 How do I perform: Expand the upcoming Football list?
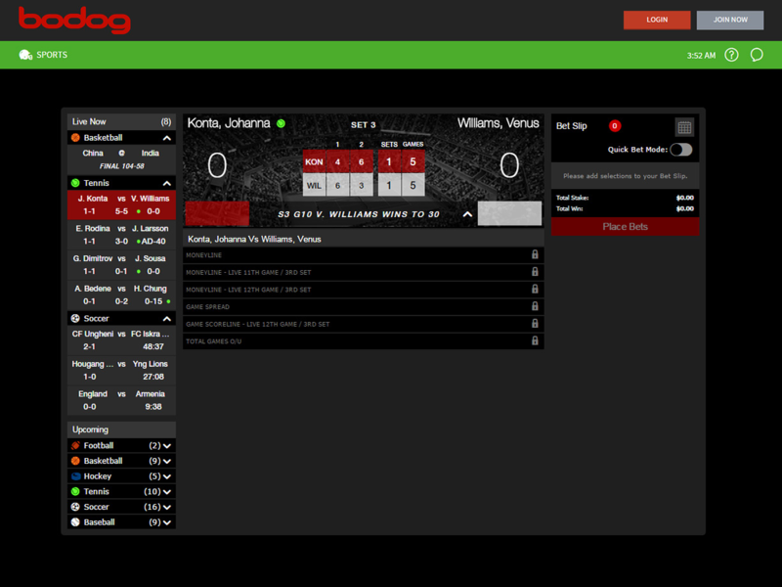click(x=167, y=446)
